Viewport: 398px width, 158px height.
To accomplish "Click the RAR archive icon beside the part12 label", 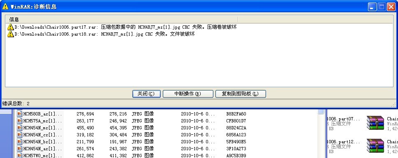I will tap(375, 146).
